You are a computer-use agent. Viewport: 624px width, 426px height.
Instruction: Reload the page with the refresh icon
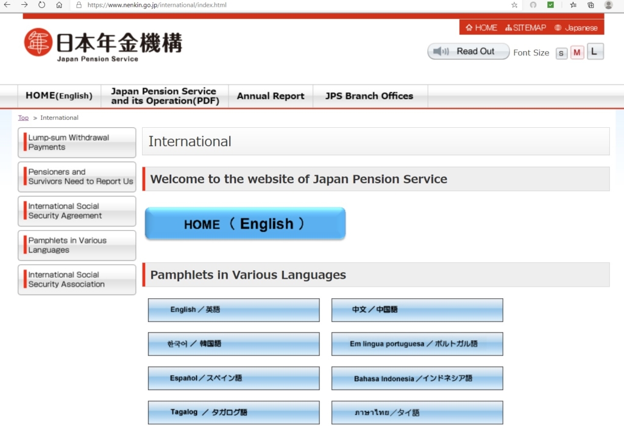tap(42, 5)
